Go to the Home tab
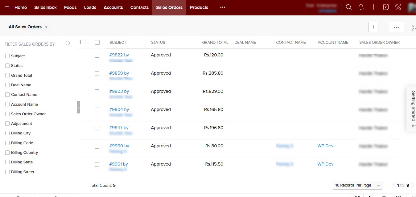This screenshot has height=197, width=416. coord(21,7)
